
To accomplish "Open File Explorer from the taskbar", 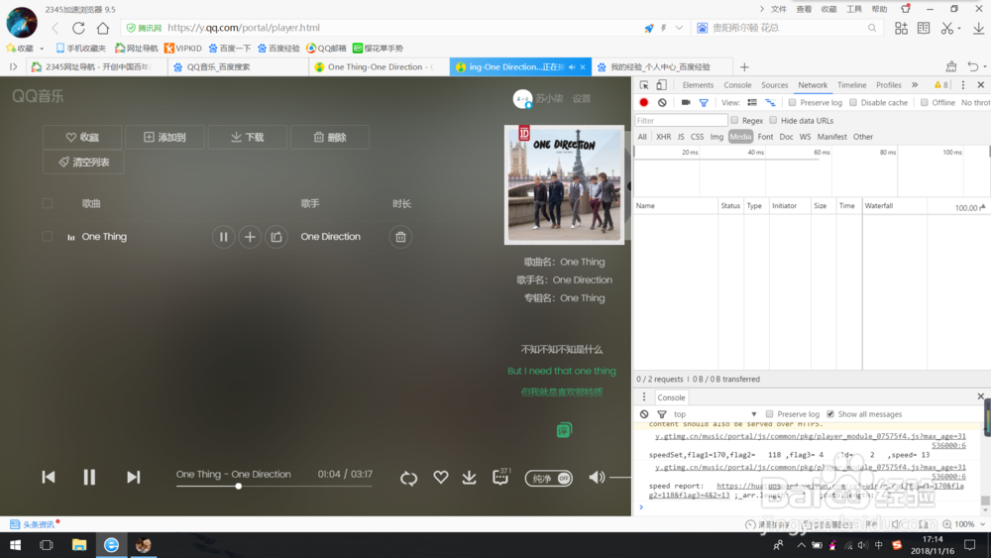I will tap(79, 545).
